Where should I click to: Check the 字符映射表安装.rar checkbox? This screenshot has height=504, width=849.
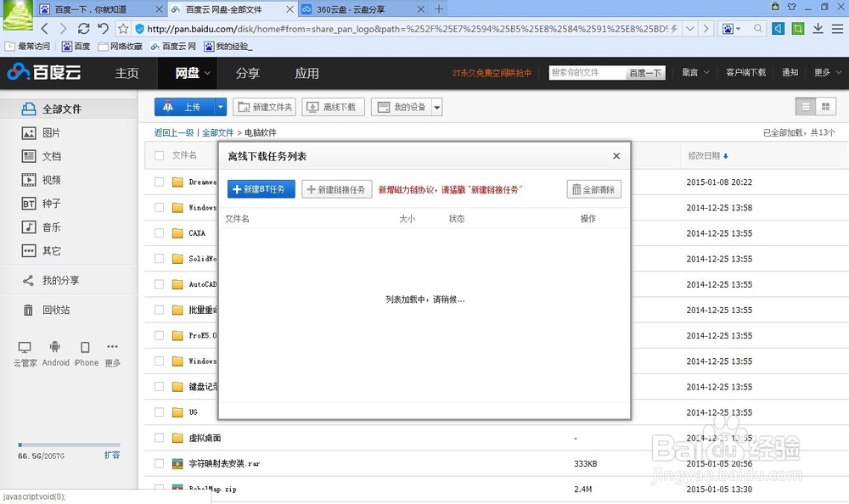pyautogui.click(x=160, y=463)
